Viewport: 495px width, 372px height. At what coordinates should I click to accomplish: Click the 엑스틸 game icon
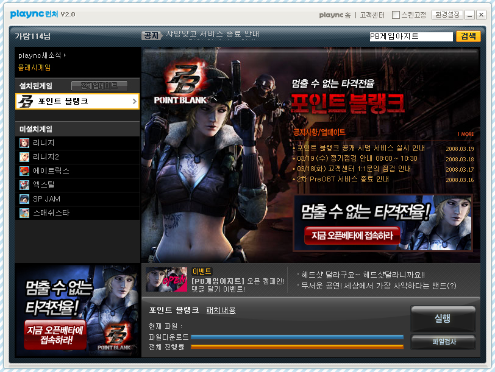tap(24, 184)
